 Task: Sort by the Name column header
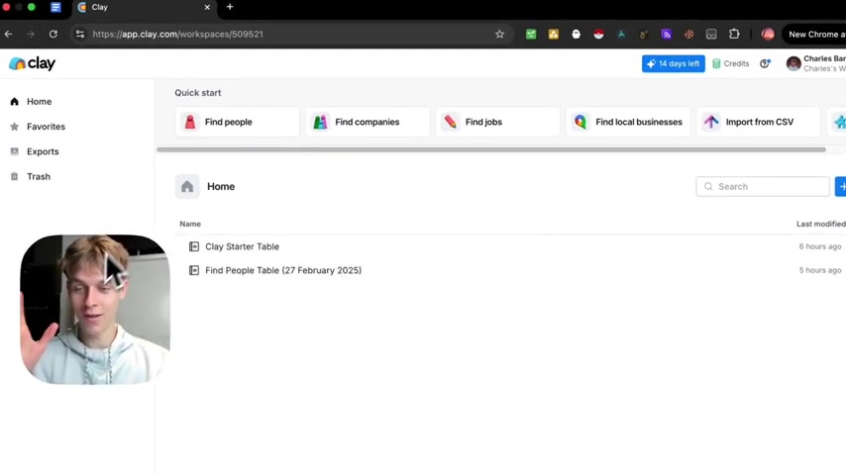click(x=190, y=224)
